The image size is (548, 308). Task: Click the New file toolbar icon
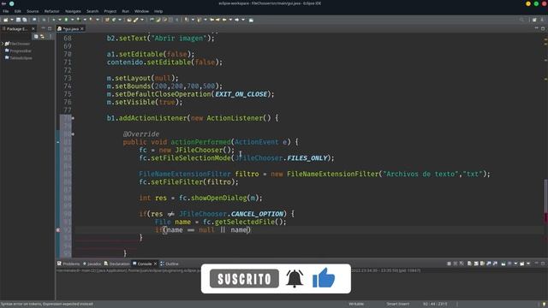[5, 20]
